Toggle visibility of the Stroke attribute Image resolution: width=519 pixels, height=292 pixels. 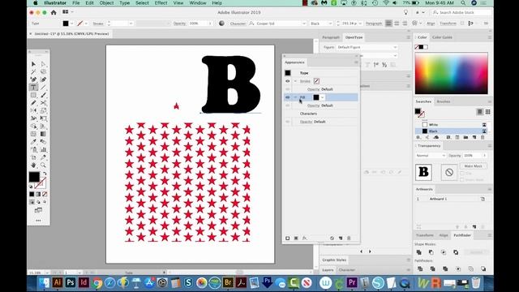(288, 81)
